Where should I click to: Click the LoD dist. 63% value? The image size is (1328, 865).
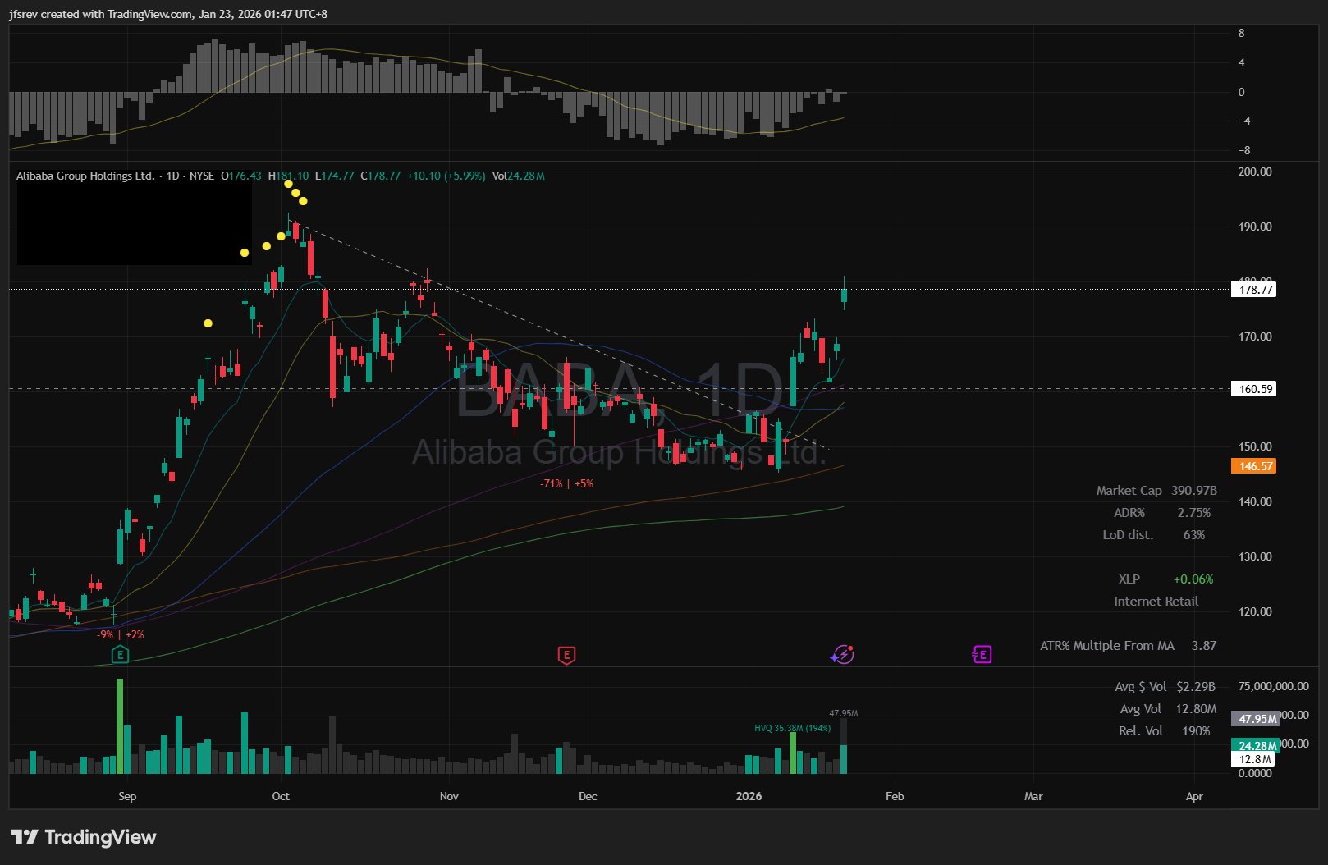click(1193, 535)
